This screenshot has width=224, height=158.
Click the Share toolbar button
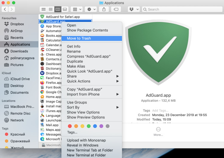[104, 10]
